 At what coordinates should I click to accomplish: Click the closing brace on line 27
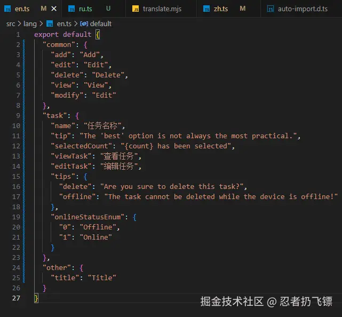[36, 298]
